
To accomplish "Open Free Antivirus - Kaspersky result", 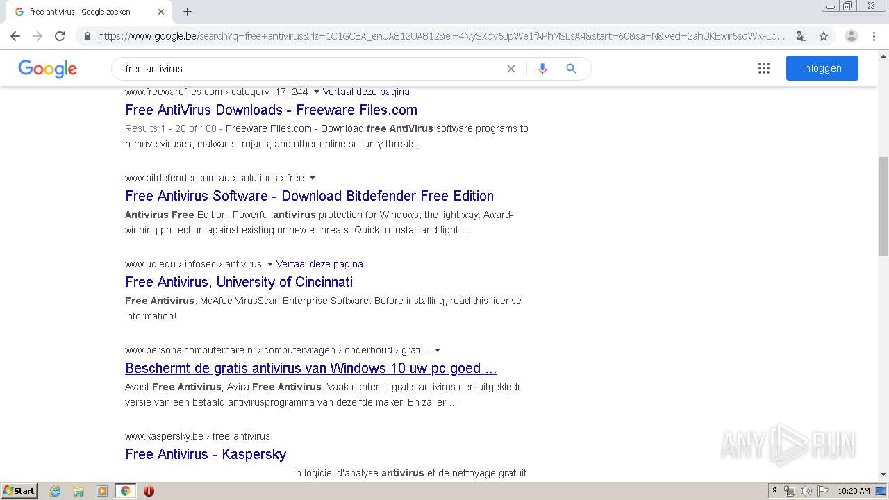I will coord(206,454).
